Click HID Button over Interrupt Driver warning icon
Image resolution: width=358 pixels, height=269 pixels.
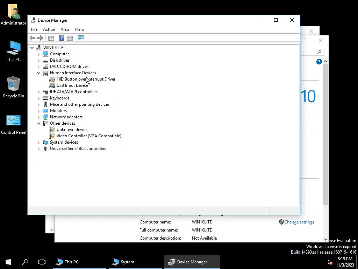point(52,79)
